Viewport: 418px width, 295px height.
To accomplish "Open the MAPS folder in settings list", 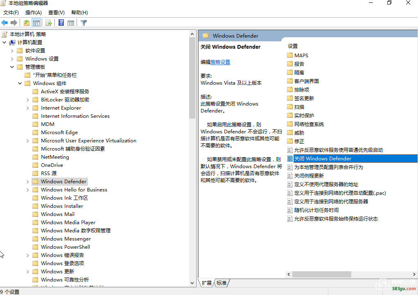I will coord(301,55).
